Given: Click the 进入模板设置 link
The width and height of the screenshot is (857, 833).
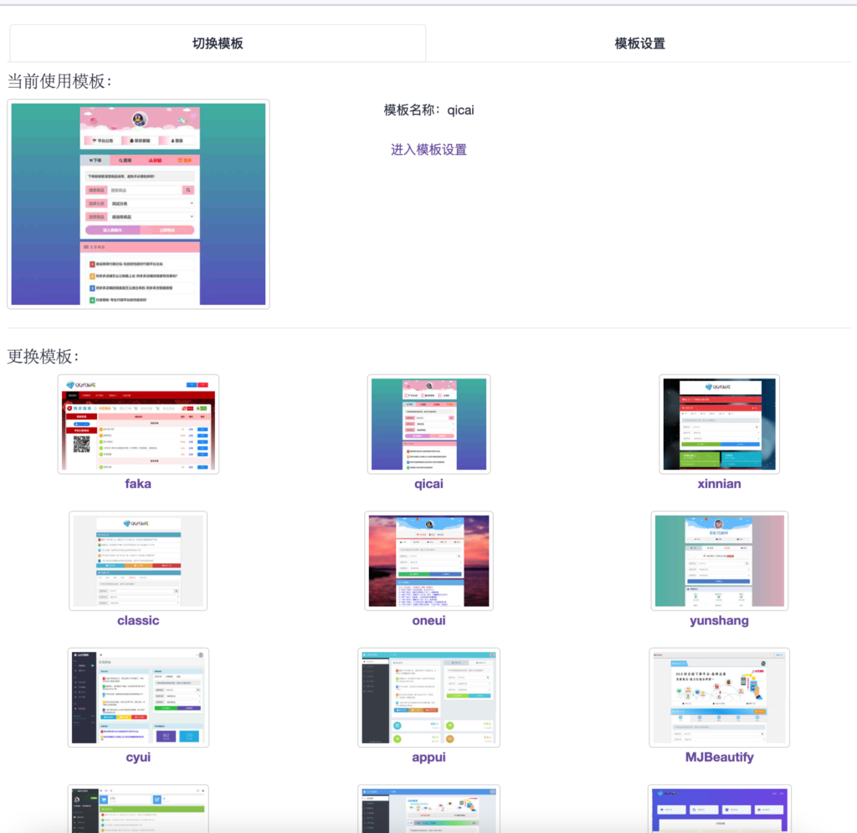Looking at the screenshot, I should pos(428,150).
